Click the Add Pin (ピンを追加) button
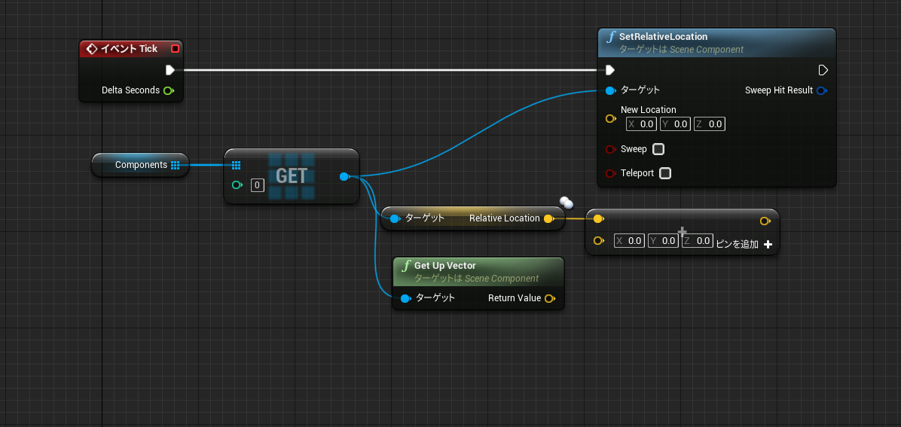The width and height of the screenshot is (901, 427). pos(744,244)
